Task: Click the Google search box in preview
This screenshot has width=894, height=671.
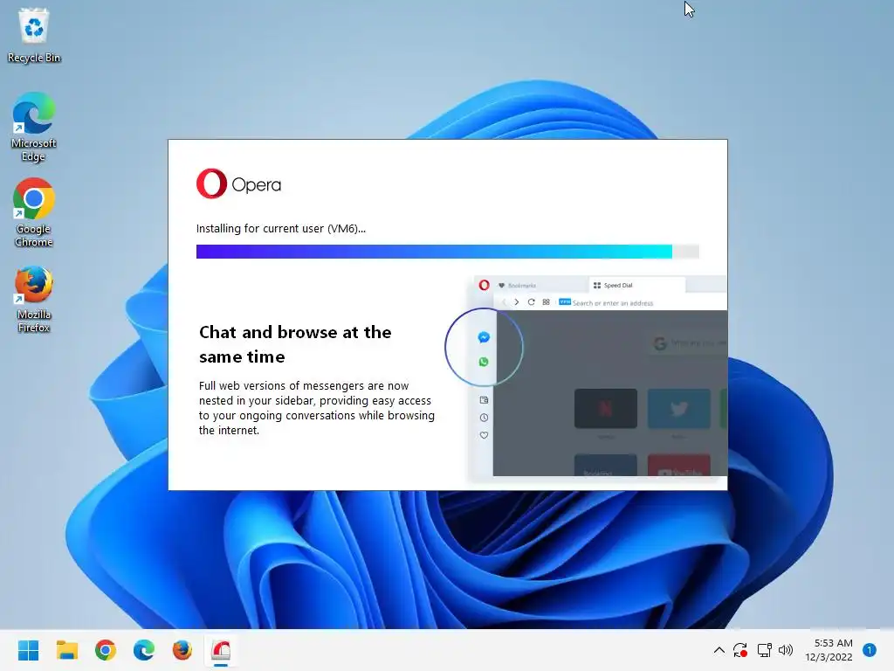Action: pos(688,342)
